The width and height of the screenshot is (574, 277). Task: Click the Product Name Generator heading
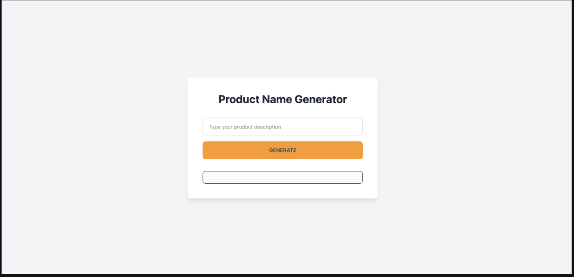[282, 99]
